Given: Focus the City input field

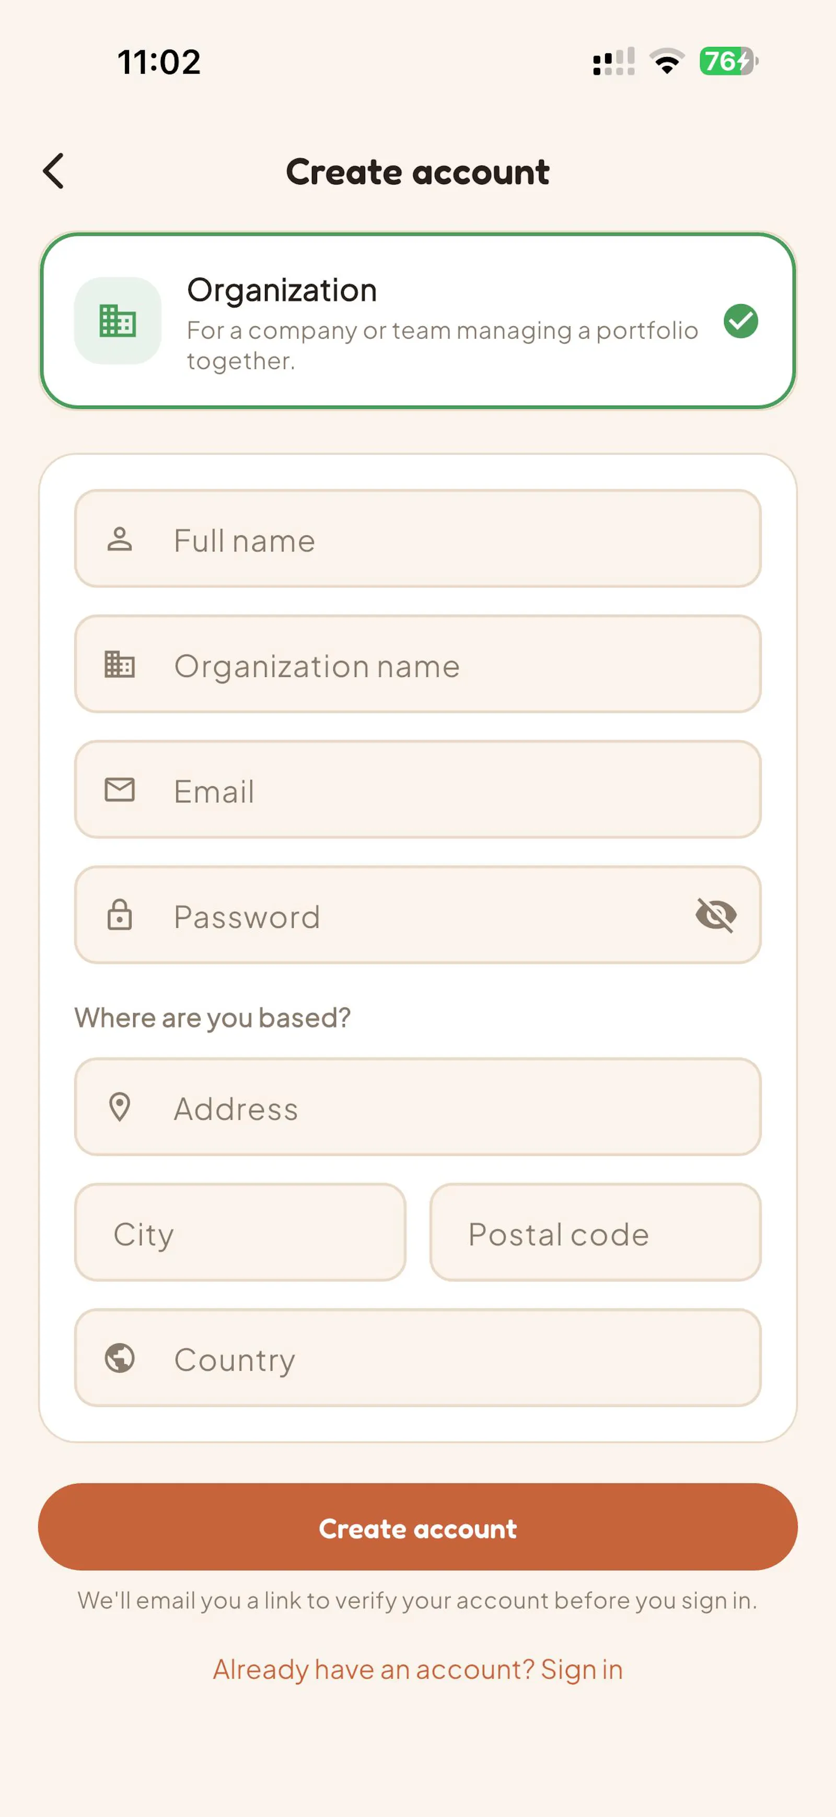Looking at the screenshot, I should coord(240,1232).
